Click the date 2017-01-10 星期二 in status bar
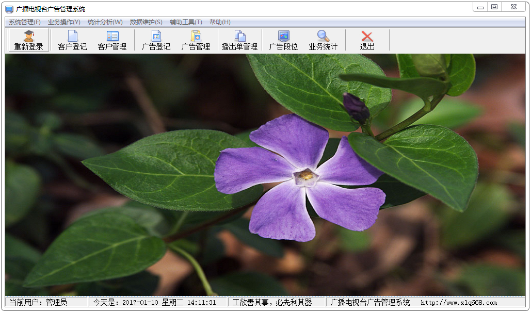Screen dimensions: 531x313 tap(153, 303)
